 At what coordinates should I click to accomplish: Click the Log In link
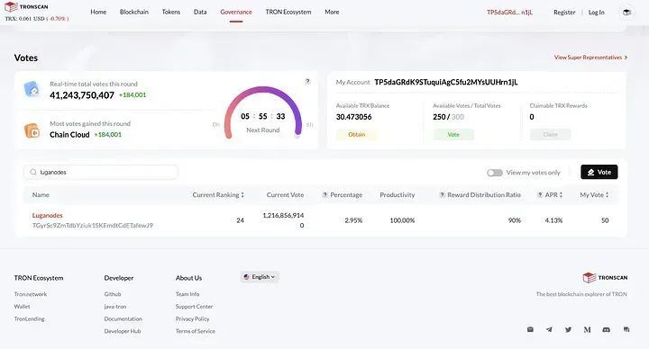(596, 13)
